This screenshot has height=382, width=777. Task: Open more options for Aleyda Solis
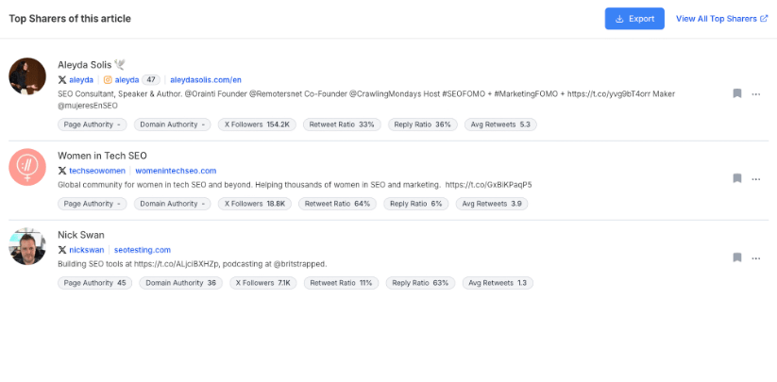pos(755,93)
